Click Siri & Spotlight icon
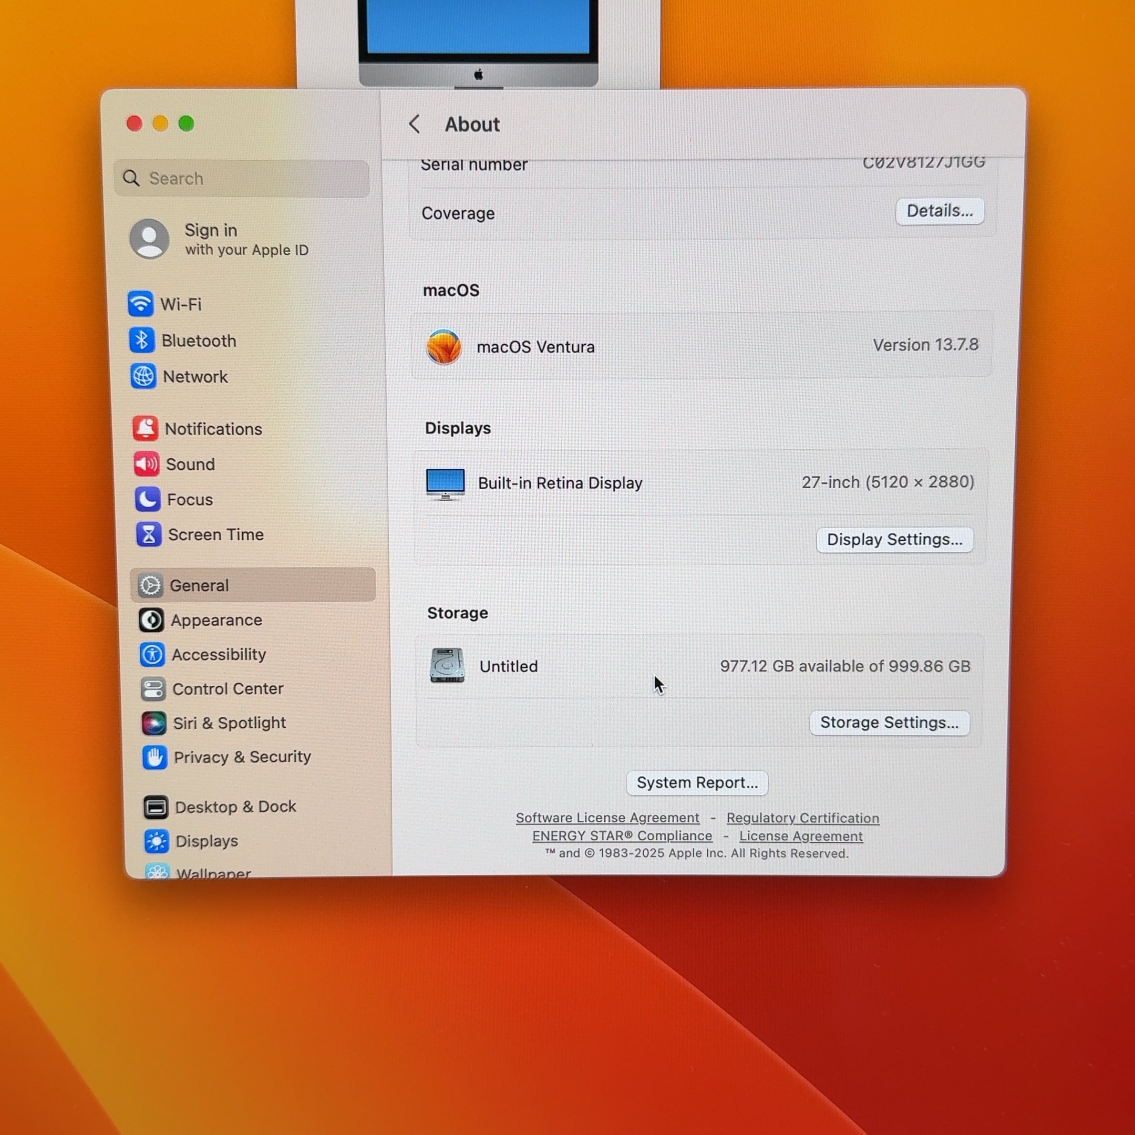 point(154,723)
